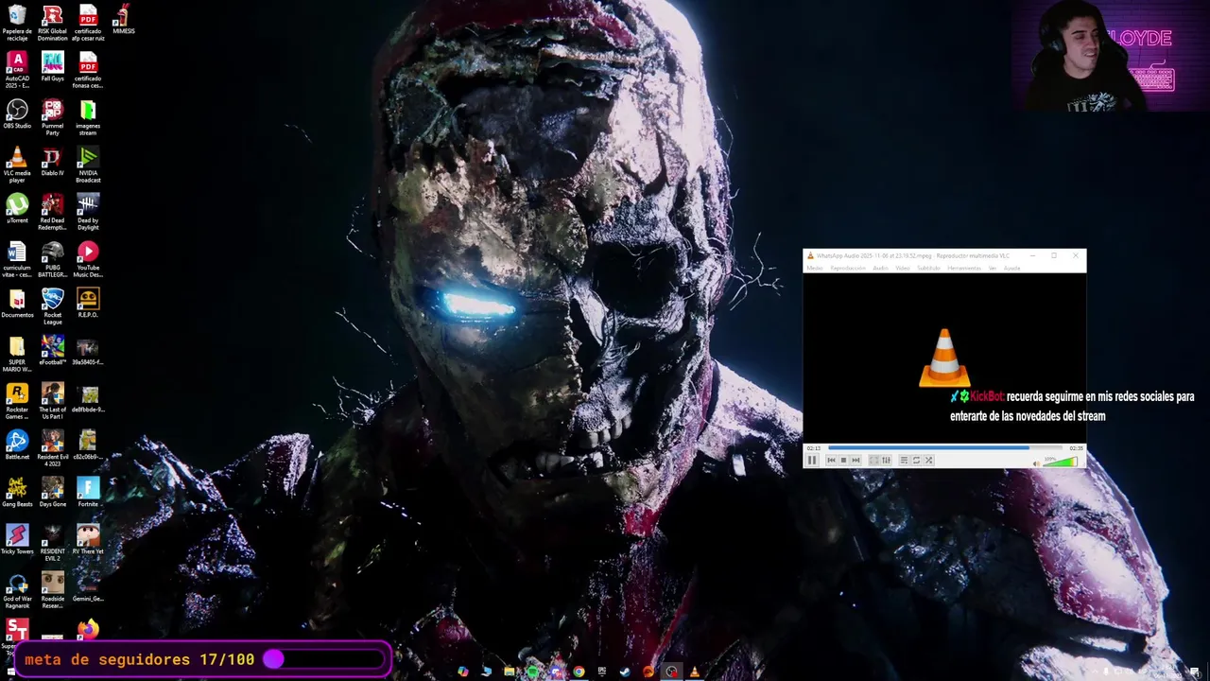Viewport: 1210px width, 681px height.
Task: Select the Pummel Party desktop icon
Action: pos(53,117)
